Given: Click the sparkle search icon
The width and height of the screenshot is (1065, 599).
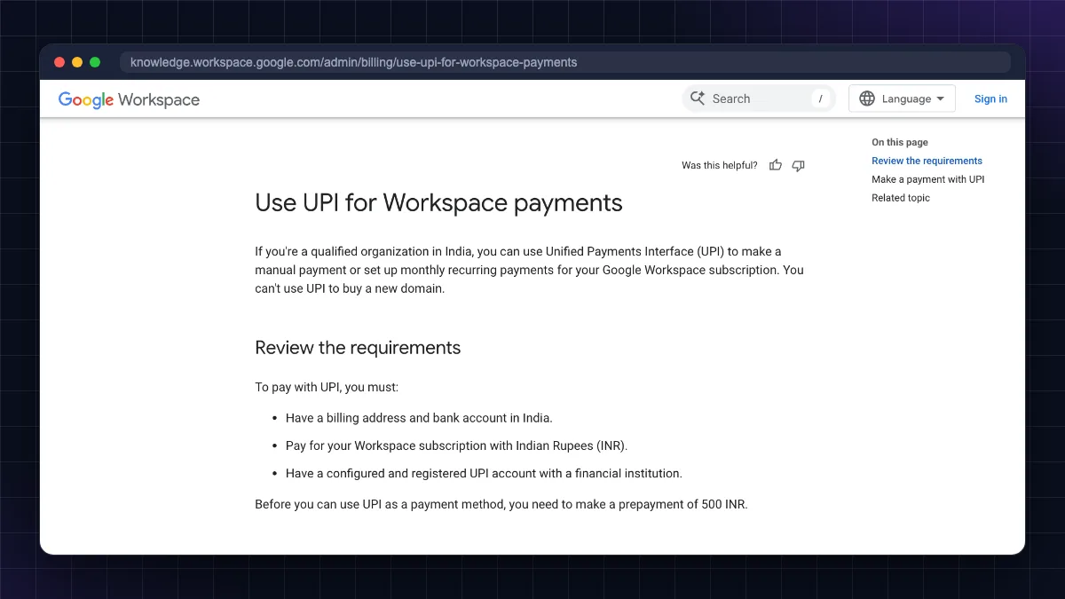Looking at the screenshot, I should (698, 99).
